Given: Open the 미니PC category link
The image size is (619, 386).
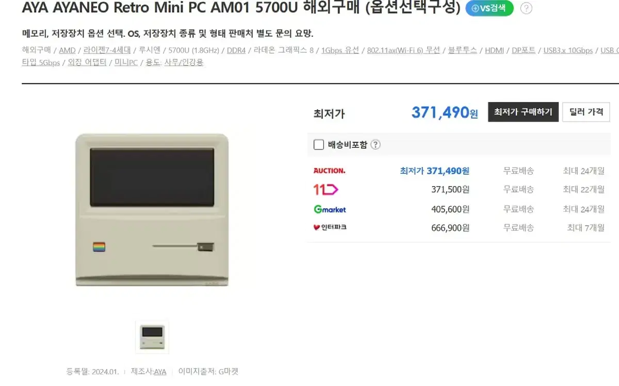Looking at the screenshot, I should pos(126,63).
